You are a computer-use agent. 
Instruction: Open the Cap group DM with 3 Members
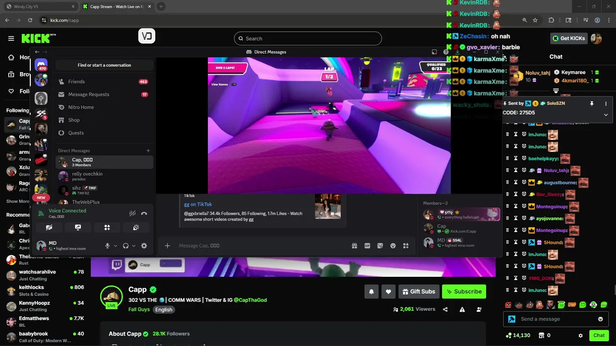tap(104, 162)
